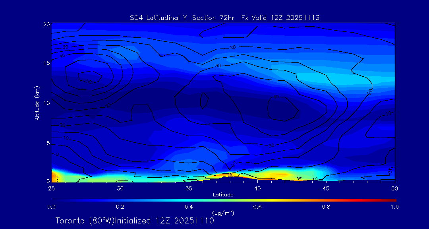The height and width of the screenshot is (229, 429).
Task: Click latitude axis tick "40" below the plot
Action: point(257,188)
